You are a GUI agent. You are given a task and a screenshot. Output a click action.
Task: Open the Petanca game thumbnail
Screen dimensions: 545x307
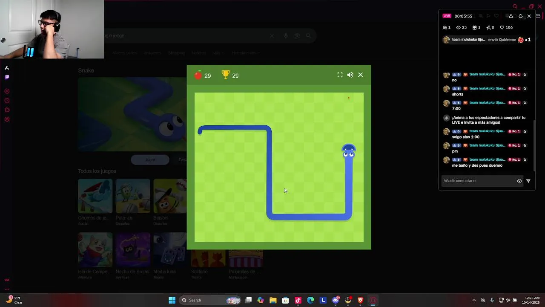[133, 196]
